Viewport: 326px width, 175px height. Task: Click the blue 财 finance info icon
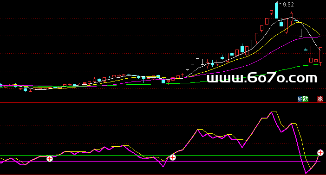click(x=300, y=99)
